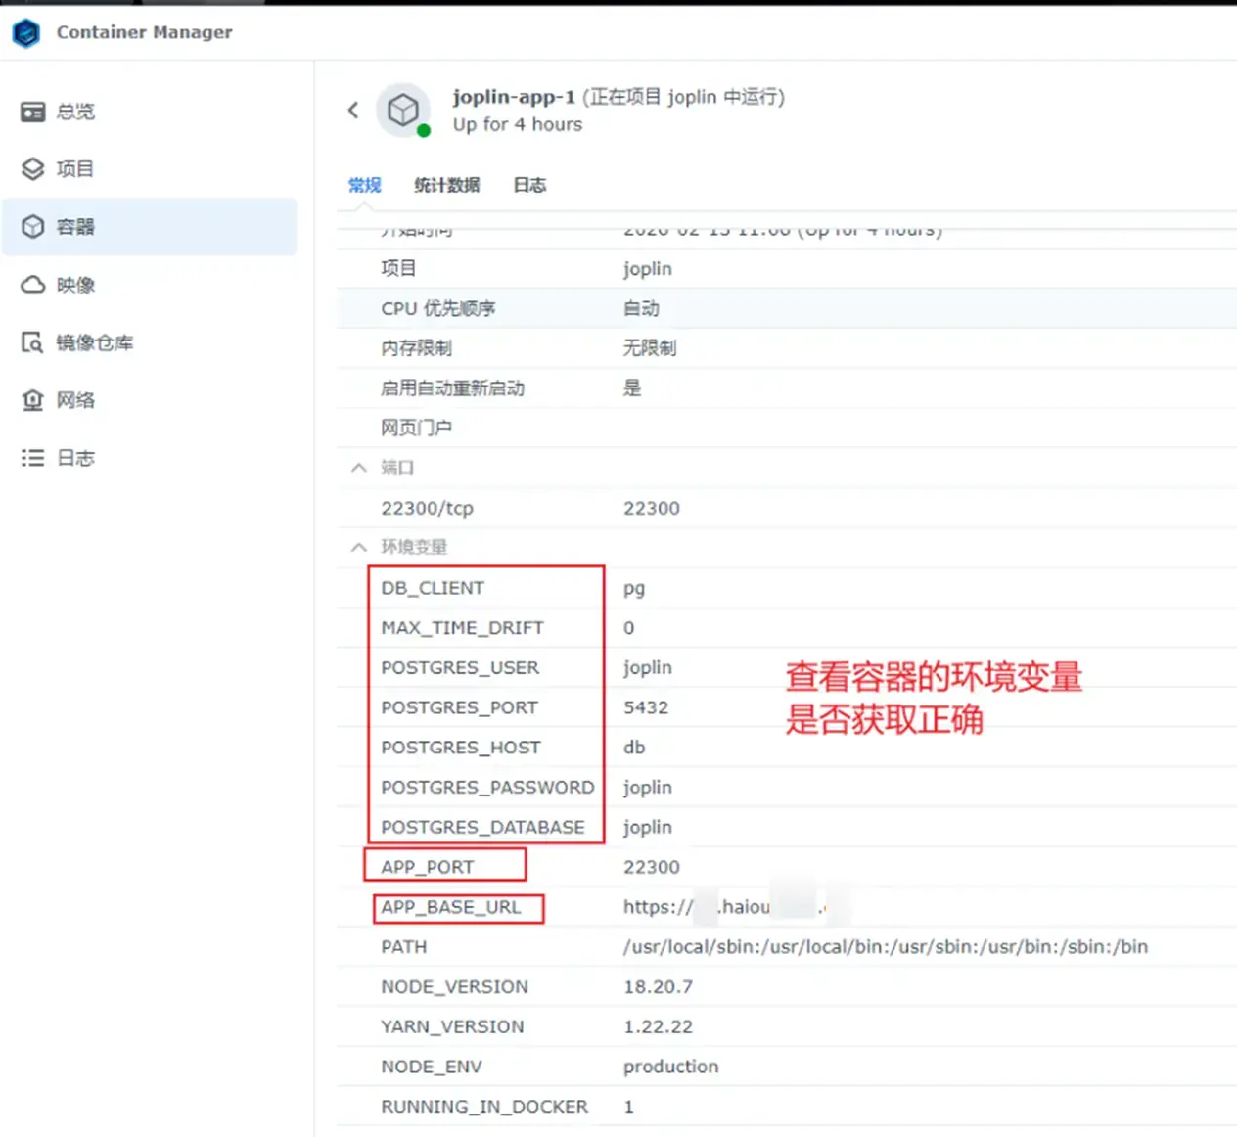Click the joplin project name value
The width and height of the screenshot is (1237, 1137).
tap(647, 269)
